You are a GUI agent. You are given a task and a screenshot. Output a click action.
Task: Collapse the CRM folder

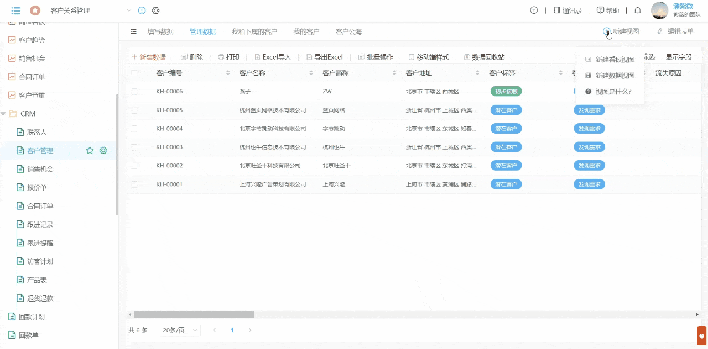(x=3, y=114)
